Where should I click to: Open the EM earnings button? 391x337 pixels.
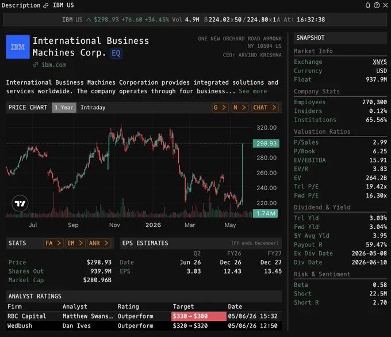(x=75, y=243)
